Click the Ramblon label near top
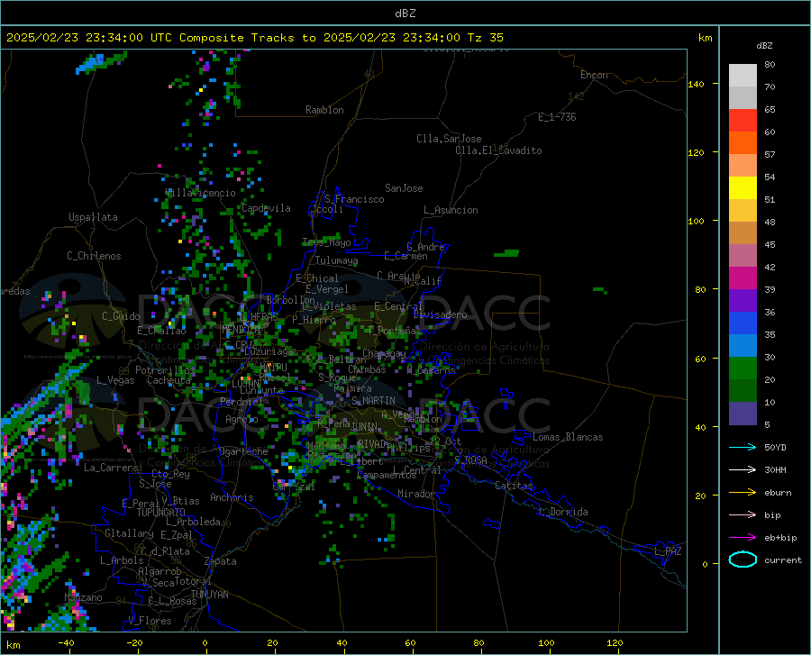Image resolution: width=811 pixels, height=655 pixels. click(324, 110)
